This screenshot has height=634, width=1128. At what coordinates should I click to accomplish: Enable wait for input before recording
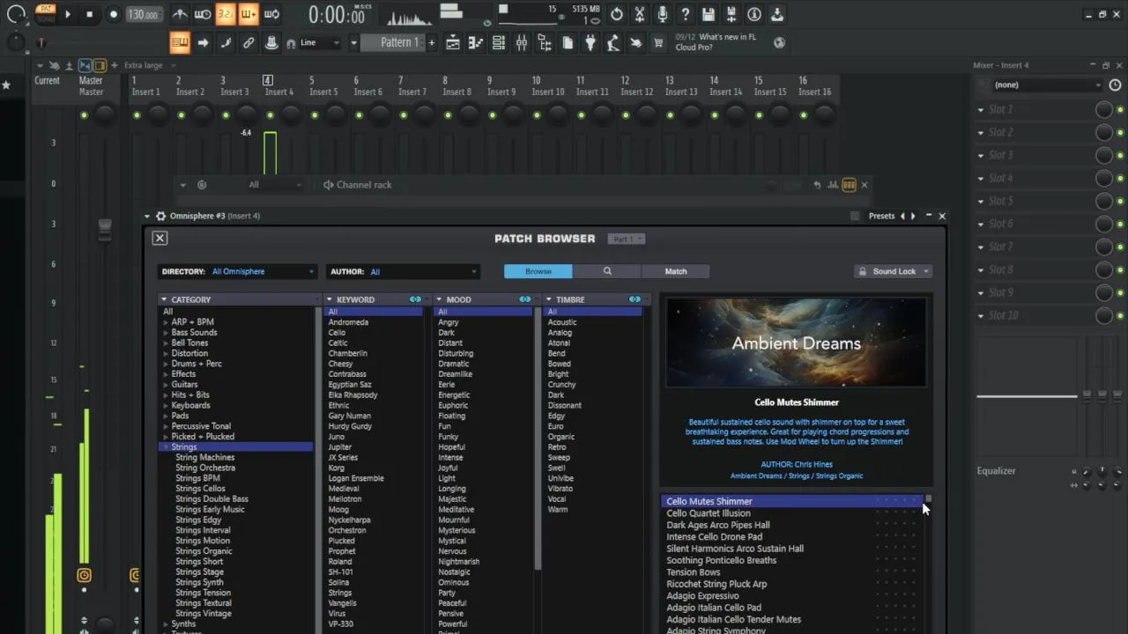point(203,14)
